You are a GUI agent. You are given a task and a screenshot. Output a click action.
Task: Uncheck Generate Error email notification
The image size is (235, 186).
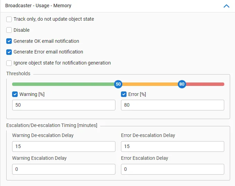[x=9, y=52]
